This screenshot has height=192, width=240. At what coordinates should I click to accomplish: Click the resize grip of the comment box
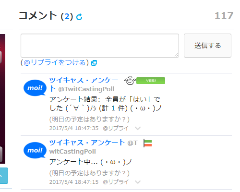click(x=176, y=55)
